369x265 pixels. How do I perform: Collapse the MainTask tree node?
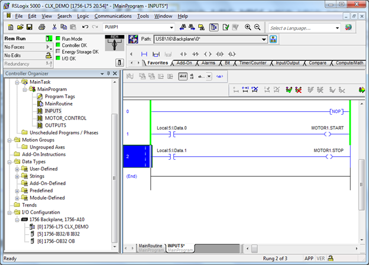click(17, 82)
